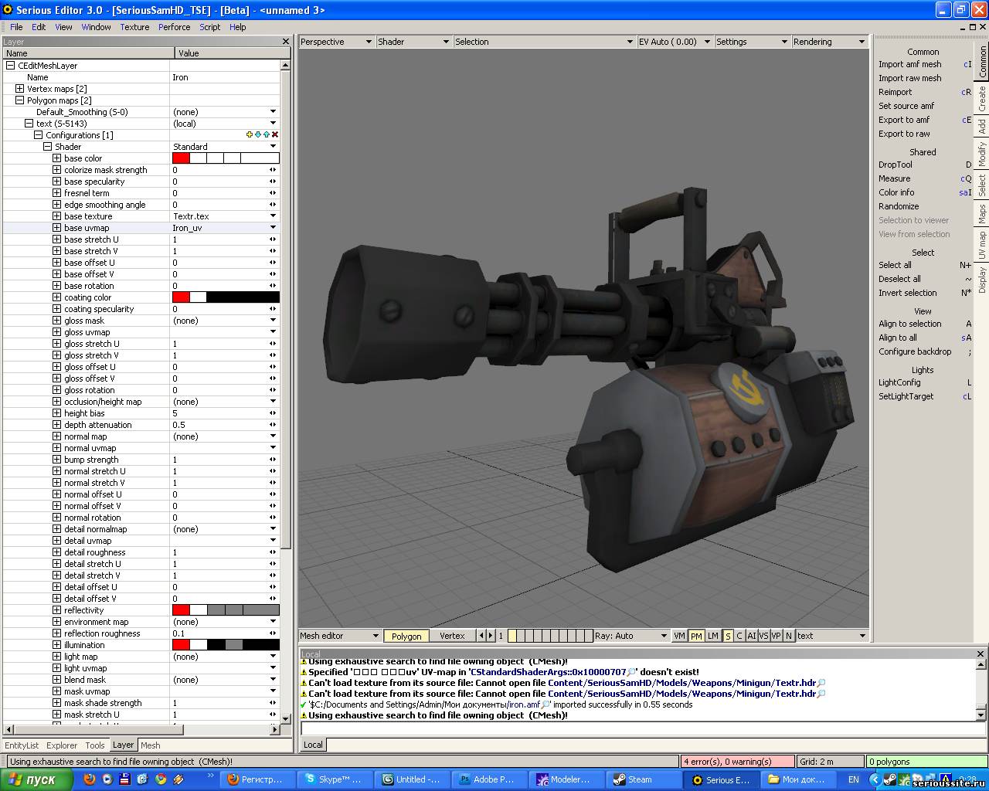Select Vertex editing mode
This screenshot has width=989, height=791.
453,636
